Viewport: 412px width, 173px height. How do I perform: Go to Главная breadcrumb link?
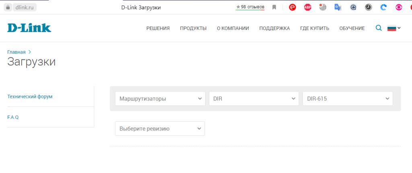[16, 52]
